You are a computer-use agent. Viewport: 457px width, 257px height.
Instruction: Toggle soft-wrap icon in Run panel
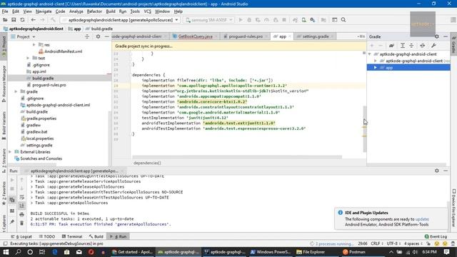[x=21, y=197]
